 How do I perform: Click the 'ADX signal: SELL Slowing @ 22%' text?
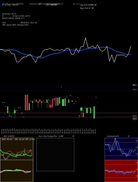point(15,25)
